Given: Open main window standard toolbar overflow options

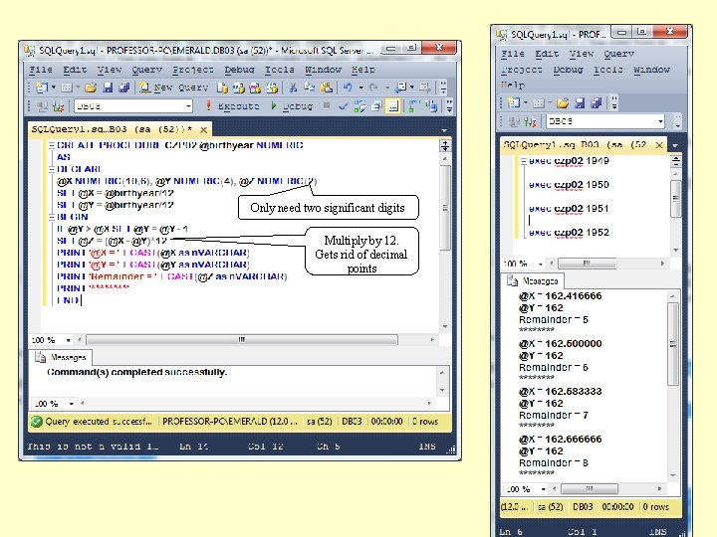Looking at the screenshot, I should [x=442, y=88].
